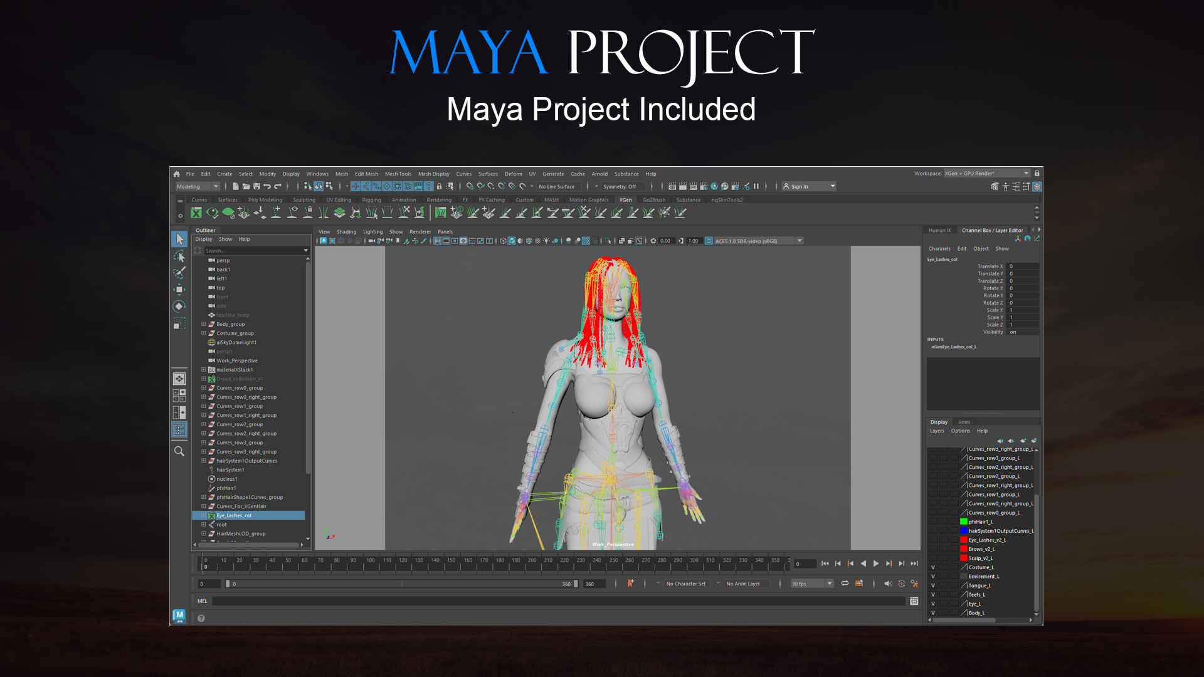Open the Script Editor icon
The width and height of the screenshot is (1204, 677).
(x=914, y=601)
